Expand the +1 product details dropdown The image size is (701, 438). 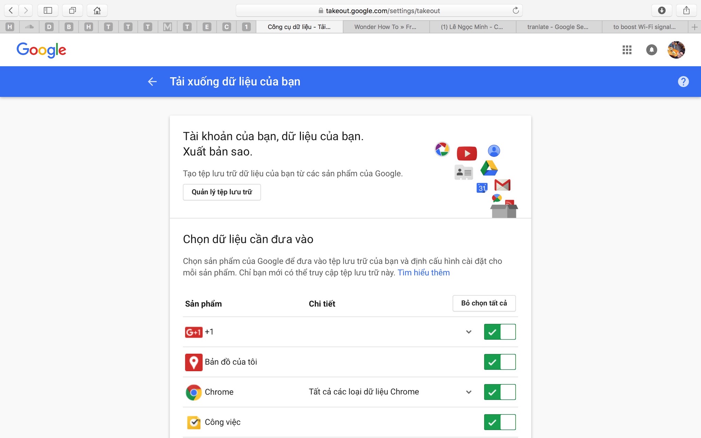(468, 332)
